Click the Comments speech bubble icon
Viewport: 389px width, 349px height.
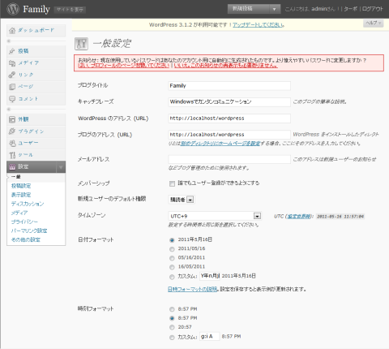click(12, 99)
